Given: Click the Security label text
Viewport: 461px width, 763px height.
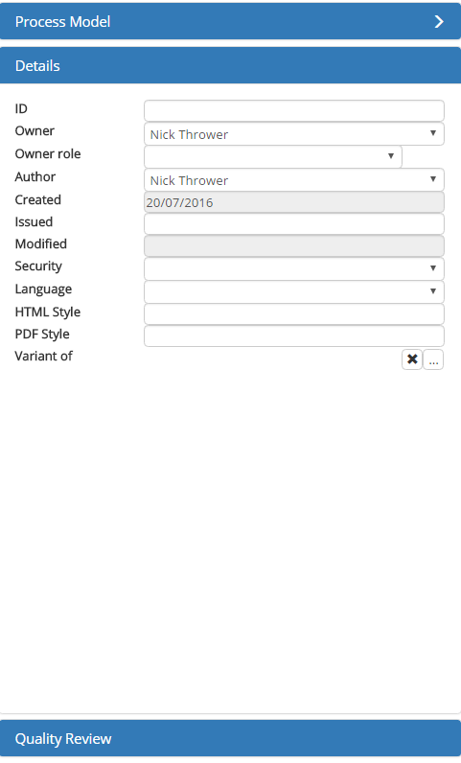Looking at the screenshot, I should [38, 266].
